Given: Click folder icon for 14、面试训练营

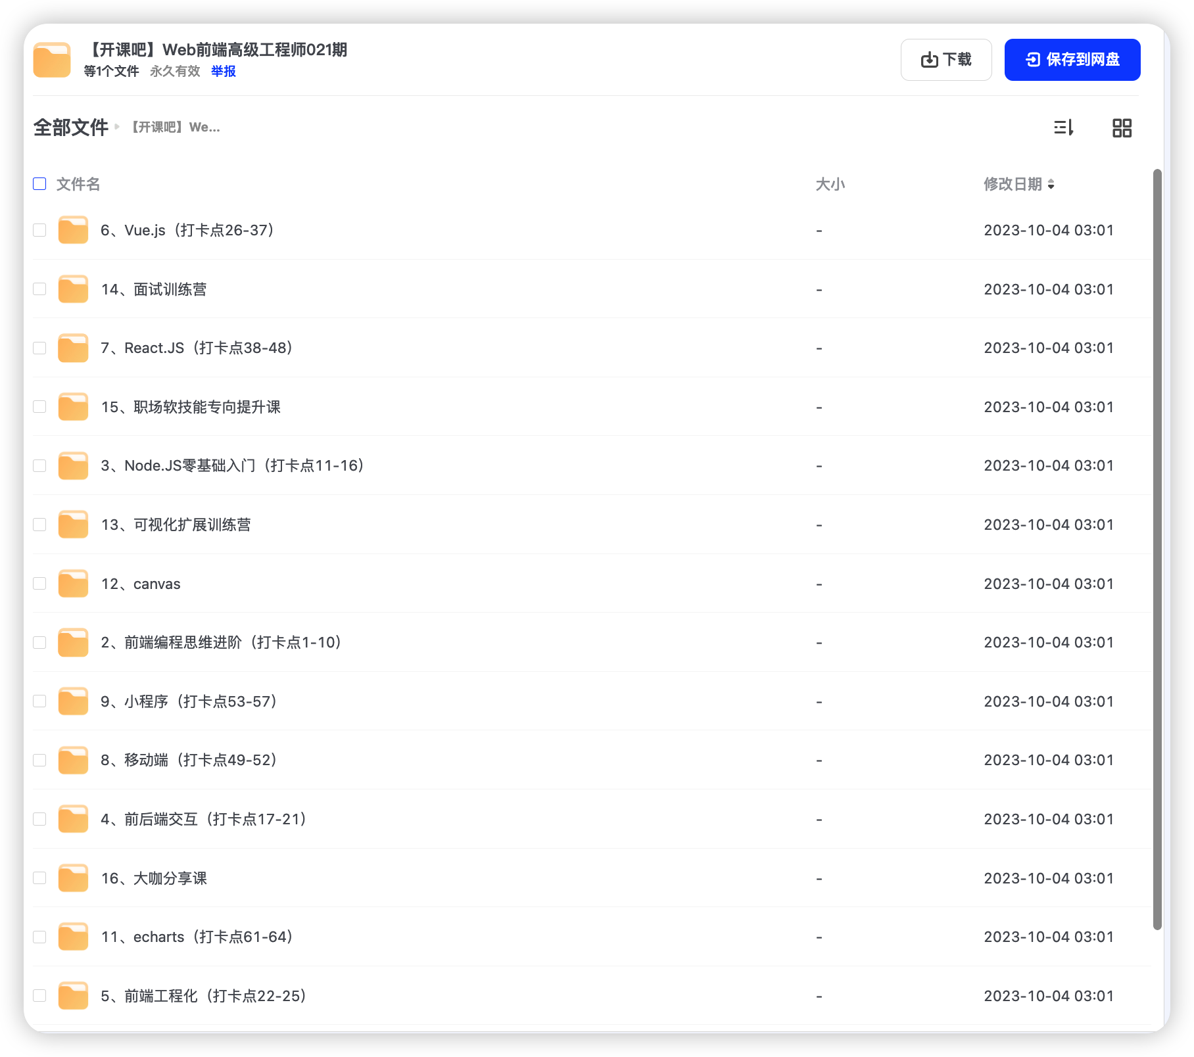Looking at the screenshot, I should click(x=73, y=289).
